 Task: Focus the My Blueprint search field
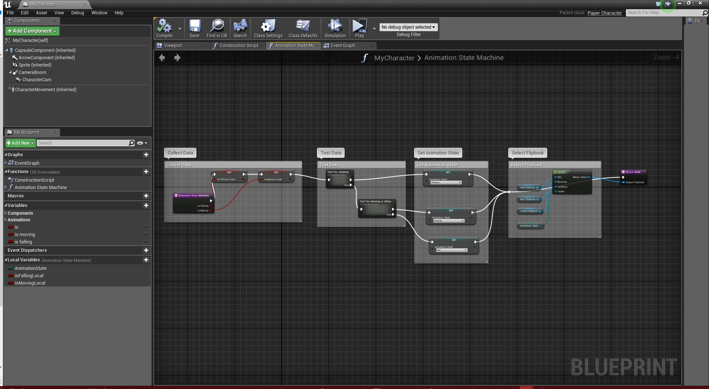pos(83,143)
